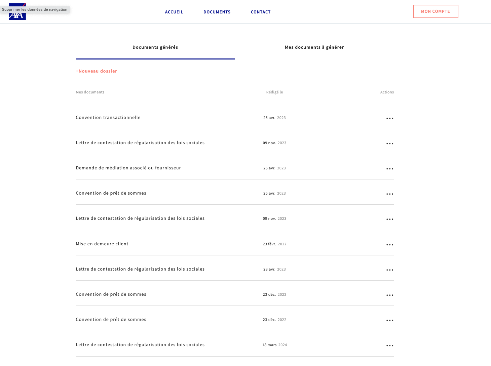Click the 28 avr. 2023 date
Image resolution: width=491 pixels, height=366 pixels.
(274, 269)
